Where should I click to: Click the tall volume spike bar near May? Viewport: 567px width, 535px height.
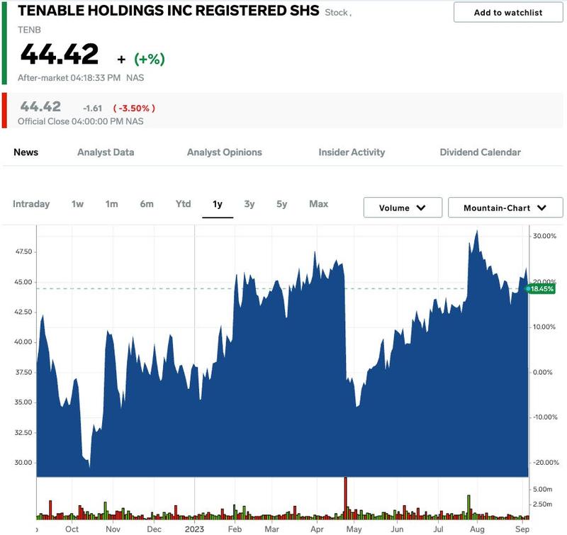[346, 498]
